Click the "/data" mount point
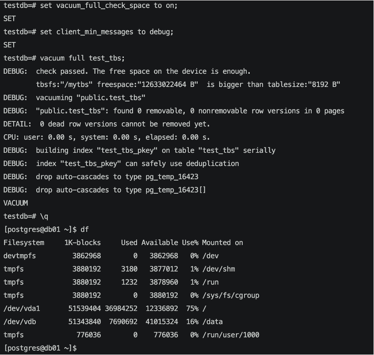374x355 pixels. coord(212,321)
